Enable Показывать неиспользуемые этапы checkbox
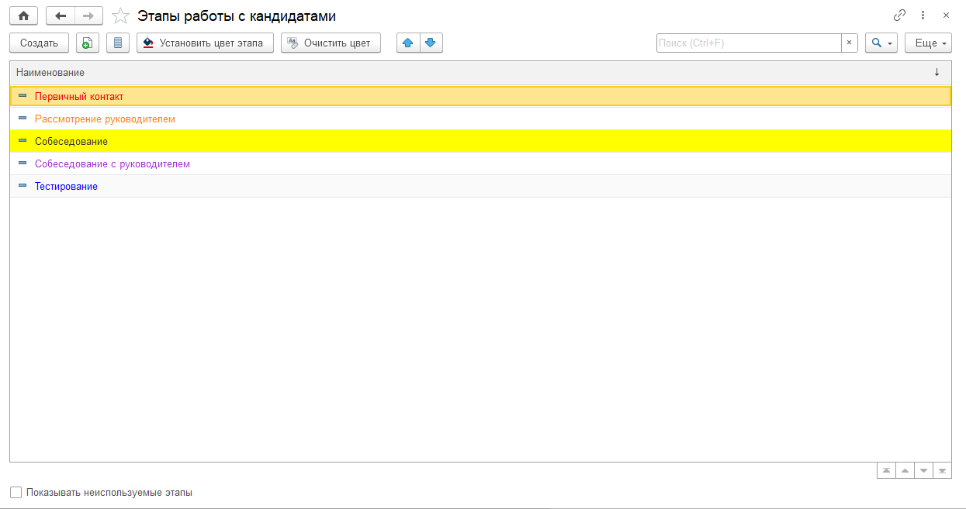Viewport: 966px width, 509px height. (x=16, y=492)
